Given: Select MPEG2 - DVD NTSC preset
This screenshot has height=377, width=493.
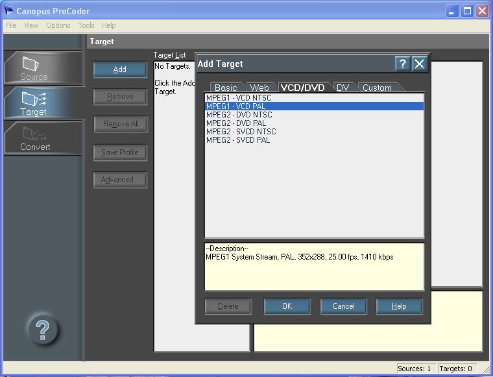Looking at the screenshot, I should (314, 115).
